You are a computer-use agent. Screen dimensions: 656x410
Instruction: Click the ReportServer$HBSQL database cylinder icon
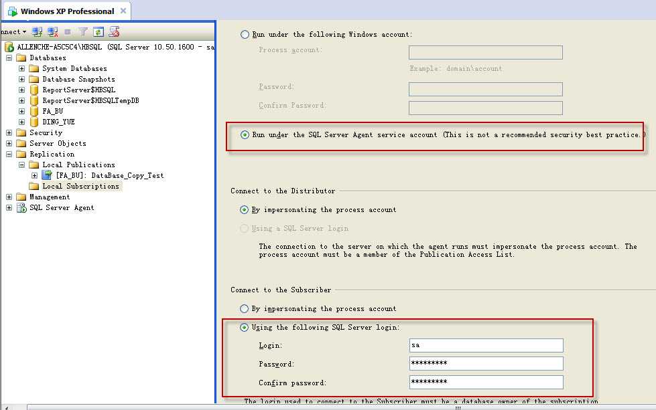(34, 90)
